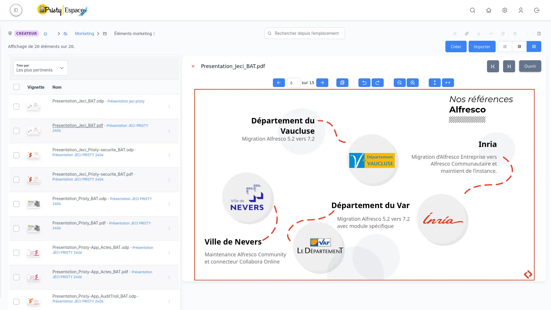The height and width of the screenshot is (310, 551).
Task: Close the Presentation_Jeci_BAT.pdf preview
Action: [x=193, y=66]
